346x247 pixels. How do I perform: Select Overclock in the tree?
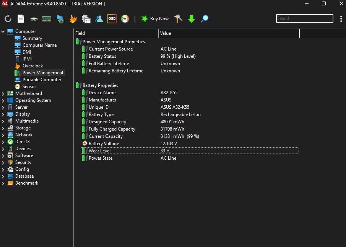(32, 65)
